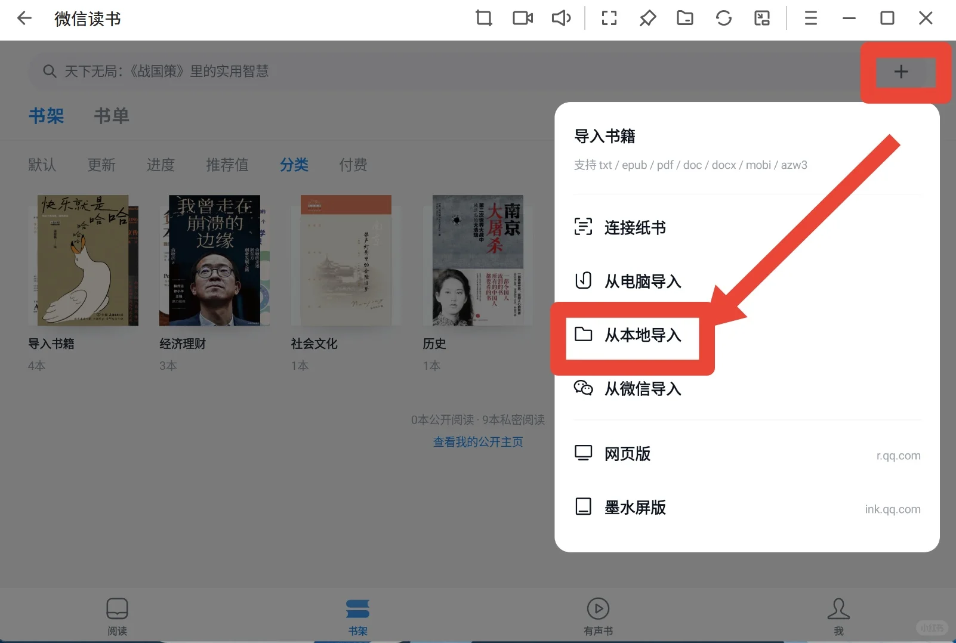This screenshot has width=956, height=643.
Task: Click the monitor icon beside 网页版
Action: pyautogui.click(x=583, y=453)
